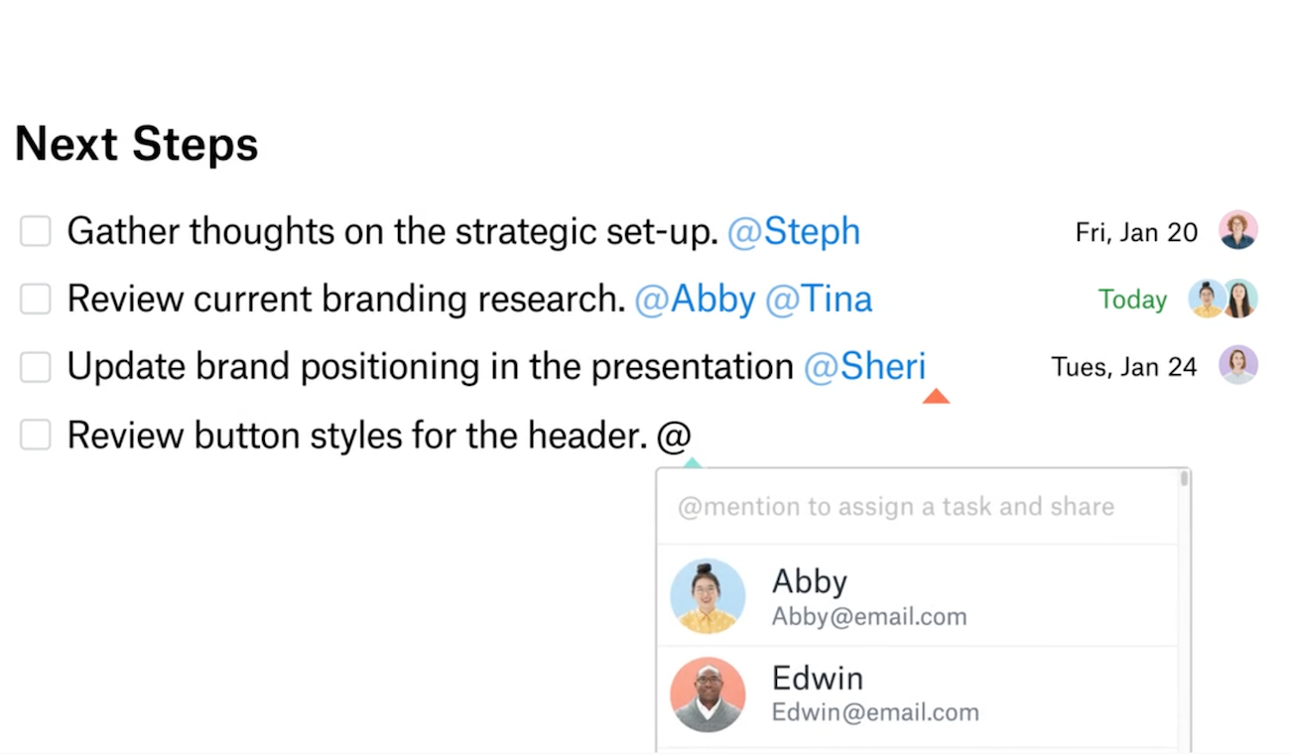Viewport: 1290px width, 754px height.
Task: Click the @Sheri mention link
Action: [x=863, y=367]
